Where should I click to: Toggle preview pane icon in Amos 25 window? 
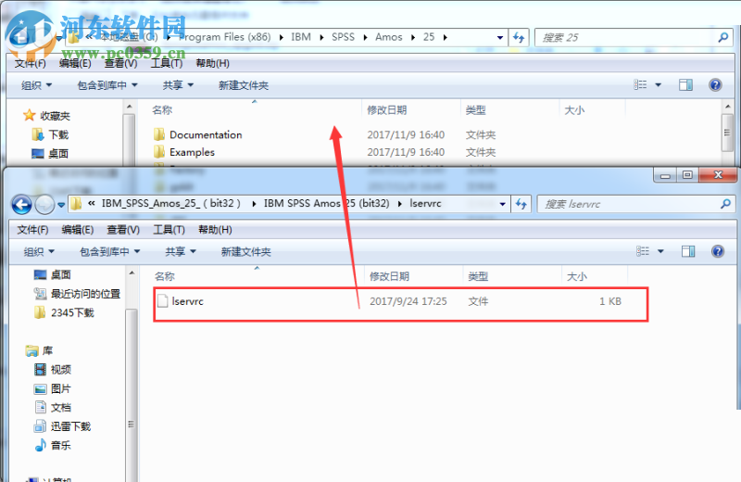[x=685, y=84]
